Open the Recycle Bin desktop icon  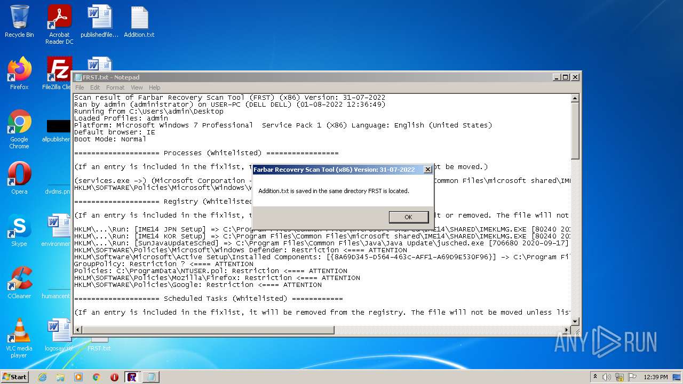[x=19, y=21]
